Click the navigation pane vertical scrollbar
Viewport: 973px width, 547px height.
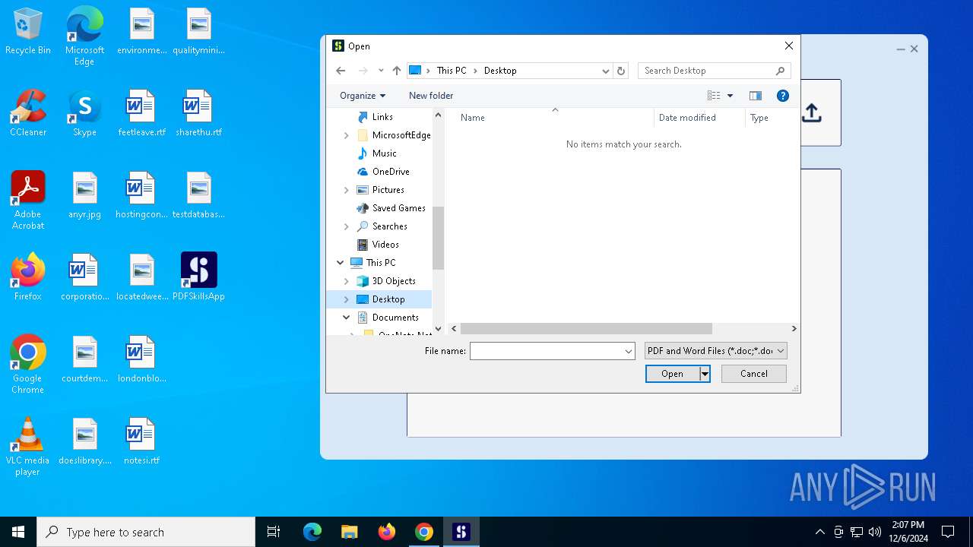(x=438, y=238)
